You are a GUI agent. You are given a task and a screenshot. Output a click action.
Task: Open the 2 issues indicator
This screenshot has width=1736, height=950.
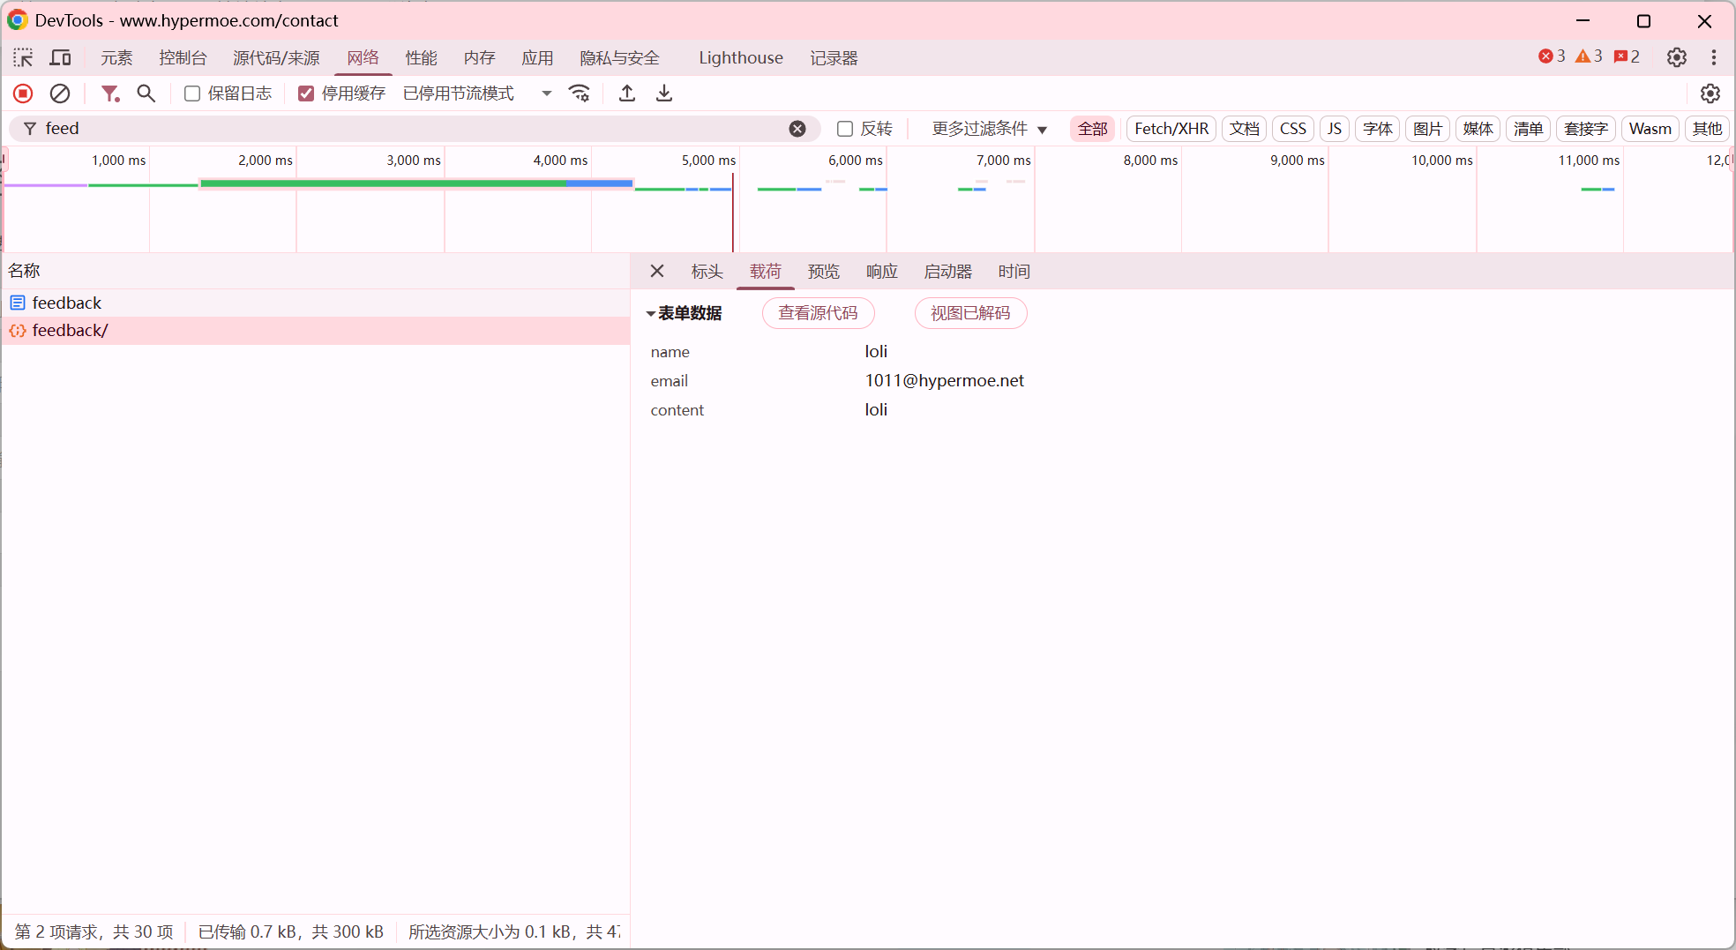point(1627,56)
